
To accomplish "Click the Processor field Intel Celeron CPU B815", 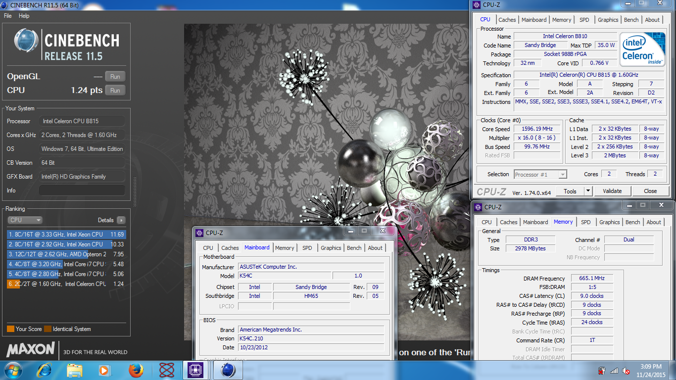I will (x=82, y=121).
